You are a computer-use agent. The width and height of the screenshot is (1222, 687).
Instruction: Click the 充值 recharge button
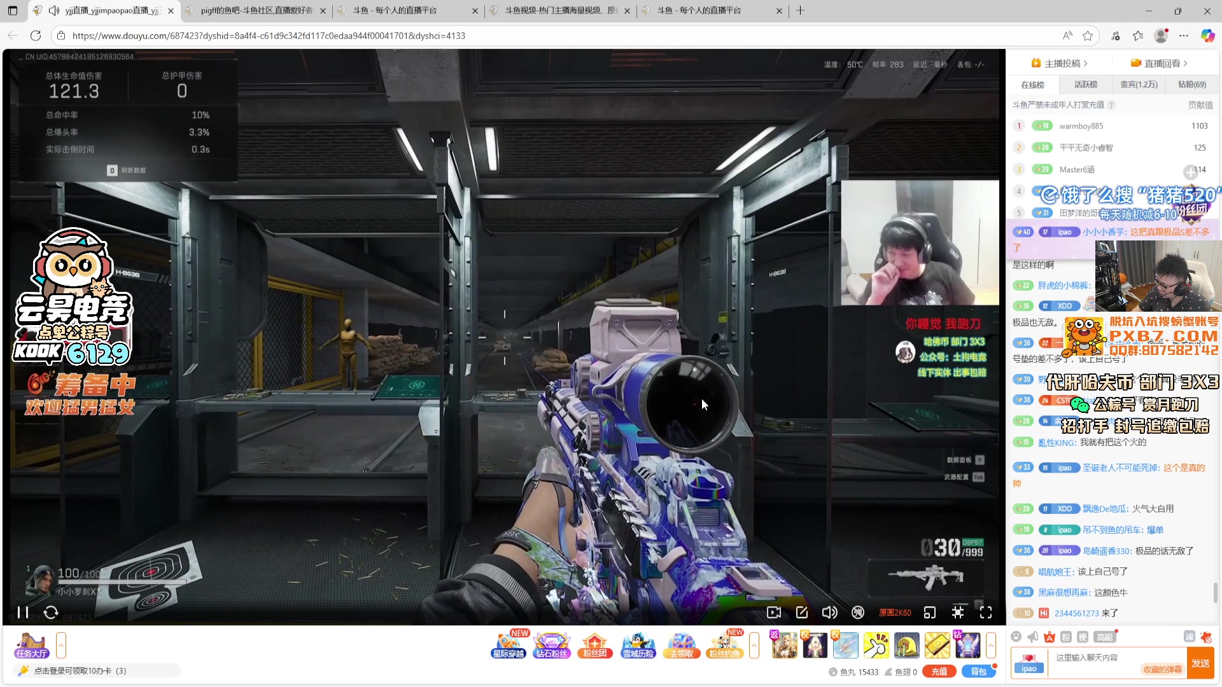939,672
